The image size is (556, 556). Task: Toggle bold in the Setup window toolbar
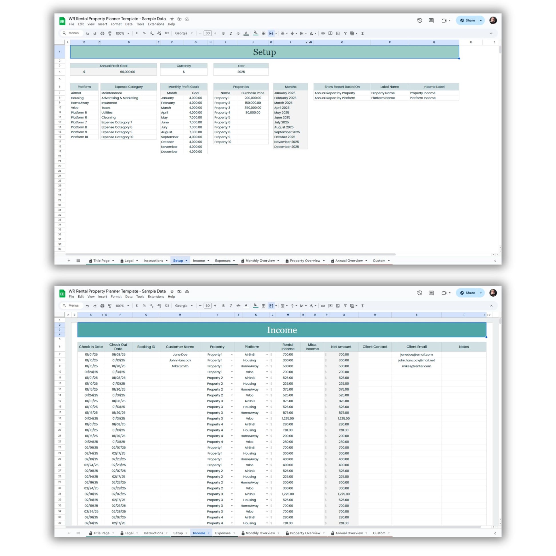(x=223, y=33)
